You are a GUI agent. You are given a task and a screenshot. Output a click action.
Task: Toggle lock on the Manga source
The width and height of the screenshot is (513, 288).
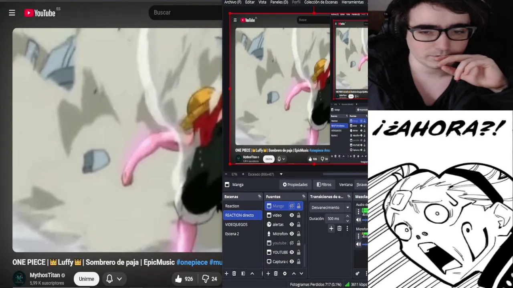(299, 206)
